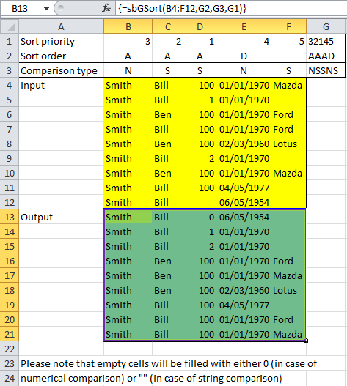Click cell G3 containing NSSNS
Viewport: 347px width, 386px height.
[326, 70]
